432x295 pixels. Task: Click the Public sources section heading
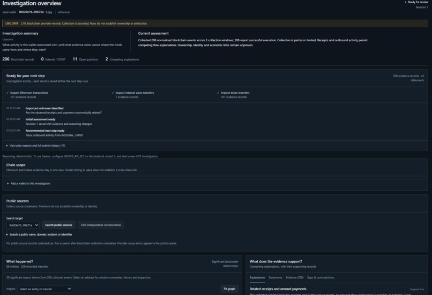pos(17,201)
